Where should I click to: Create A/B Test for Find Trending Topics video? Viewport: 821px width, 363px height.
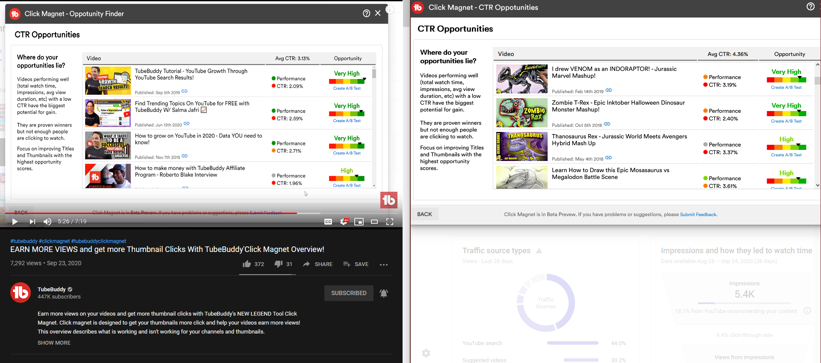(x=347, y=121)
